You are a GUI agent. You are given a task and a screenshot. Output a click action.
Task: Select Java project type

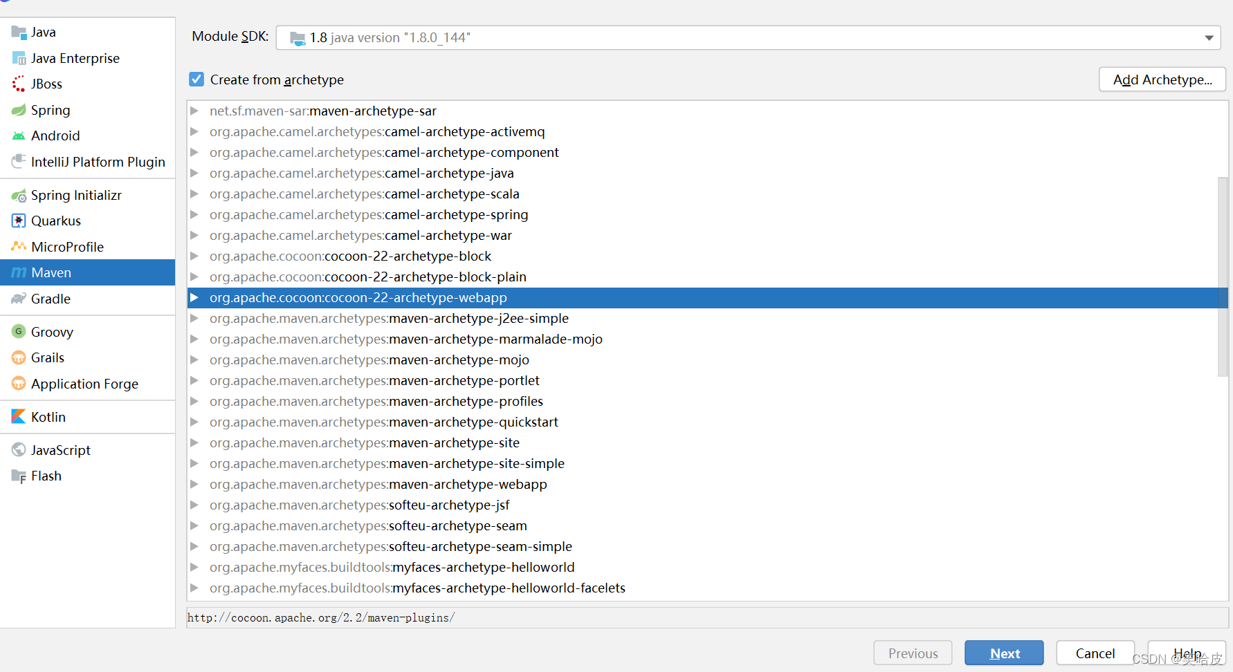tap(88, 32)
